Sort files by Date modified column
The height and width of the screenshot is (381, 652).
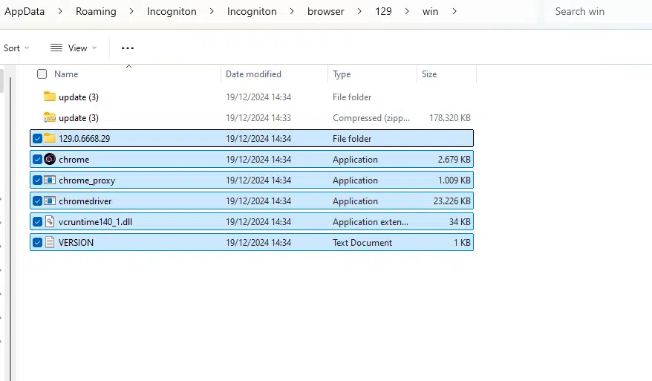253,74
